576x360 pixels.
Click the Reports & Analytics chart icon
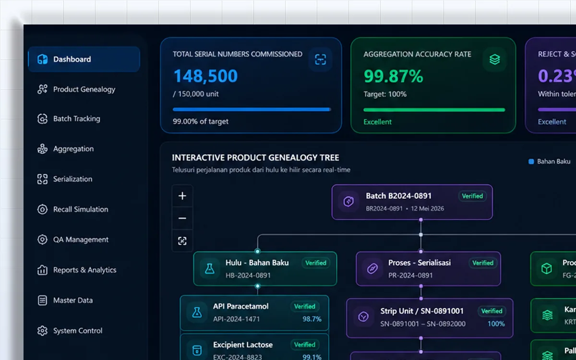click(42, 270)
